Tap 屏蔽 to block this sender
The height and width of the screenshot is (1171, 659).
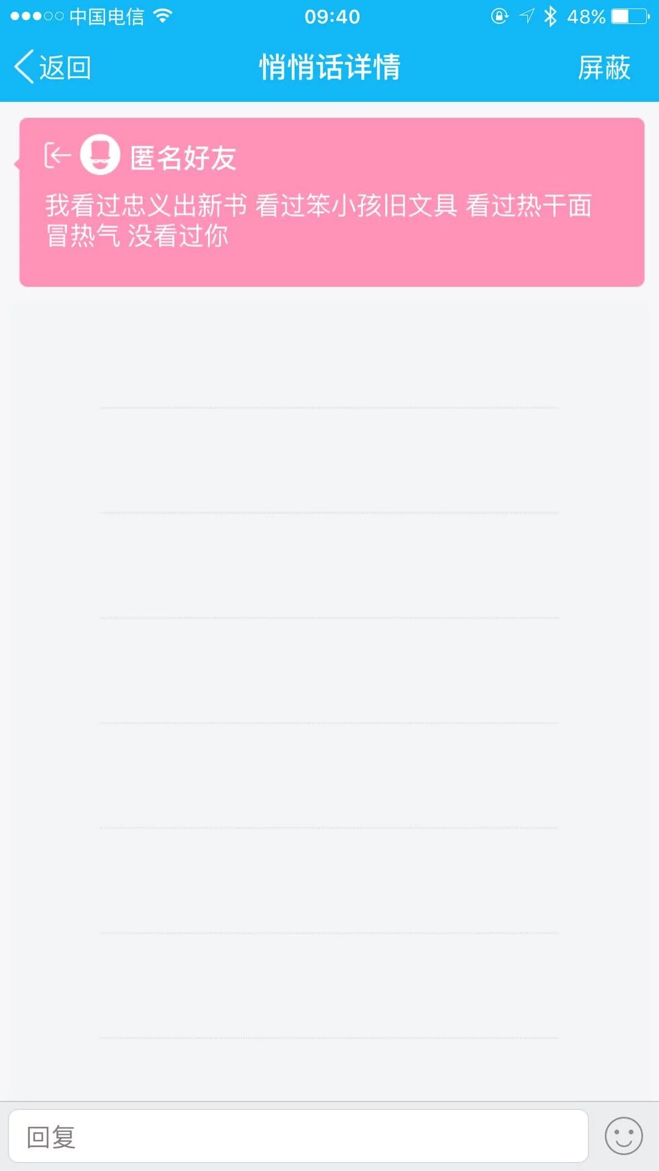pyautogui.click(x=603, y=67)
